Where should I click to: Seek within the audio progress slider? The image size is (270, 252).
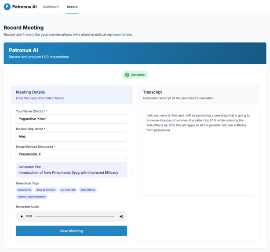point(75,216)
